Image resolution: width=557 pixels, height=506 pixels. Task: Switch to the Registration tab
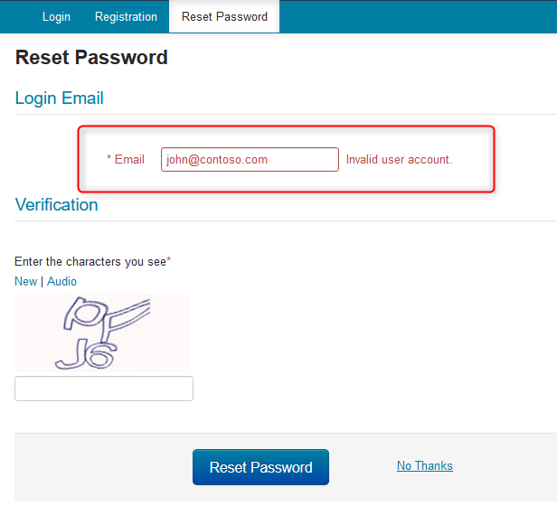(x=126, y=16)
